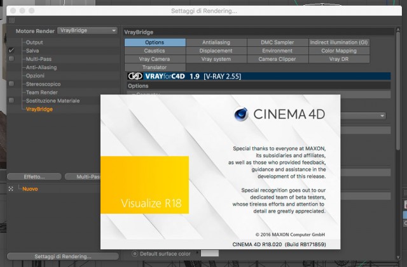The image size is (407, 267).
Task: Select Anti-Aliasing in settings list
Action: 41,67
